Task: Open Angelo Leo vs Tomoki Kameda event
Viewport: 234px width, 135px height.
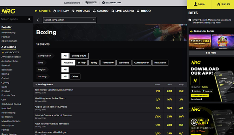Action: tap(51, 107)
